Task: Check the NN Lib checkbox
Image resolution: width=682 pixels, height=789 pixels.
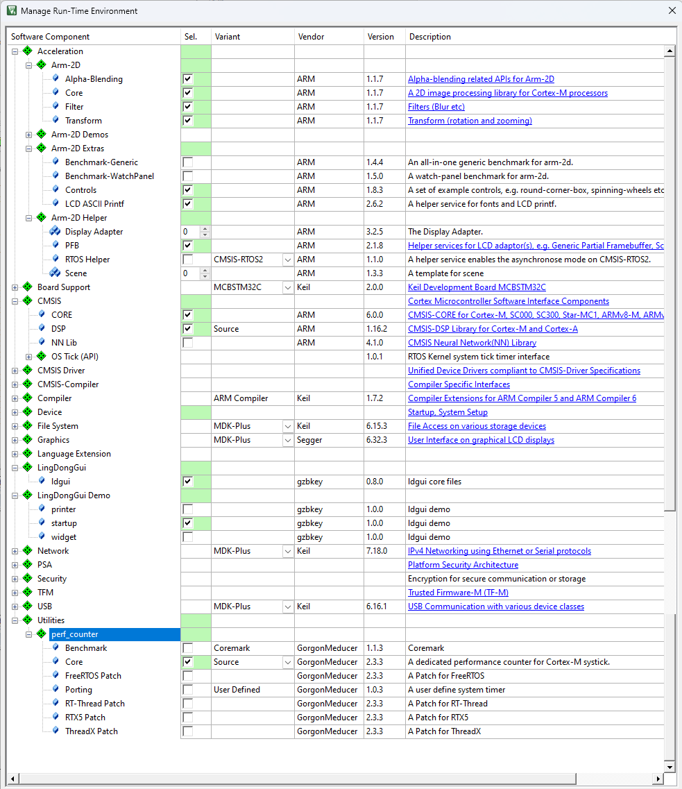Action: tap(187, 343)
